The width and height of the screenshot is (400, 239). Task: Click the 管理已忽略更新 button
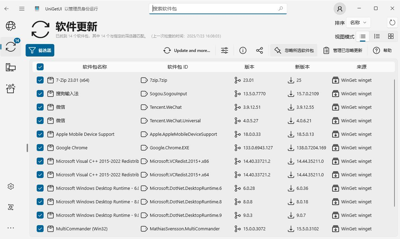click(343, 51)
